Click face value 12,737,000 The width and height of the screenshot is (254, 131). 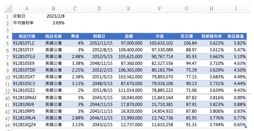pyautogui.click(x=129, y=125)
